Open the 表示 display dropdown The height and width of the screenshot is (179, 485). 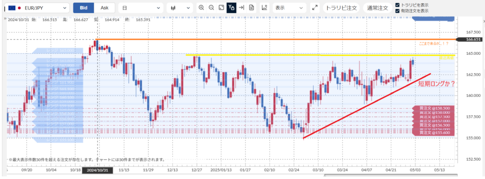click(x=289, y=8)
